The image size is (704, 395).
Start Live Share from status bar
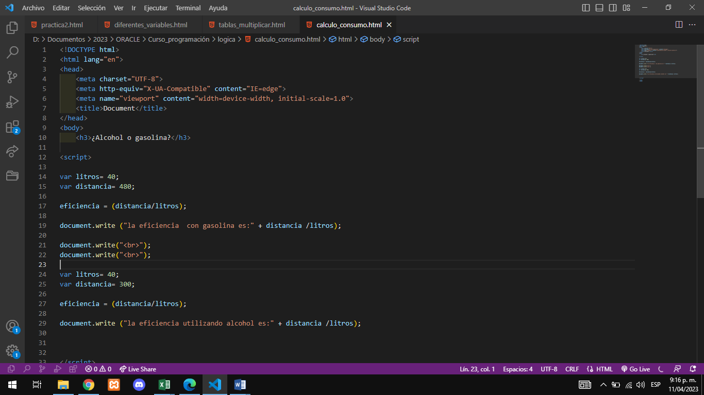(x=138, y=369)
